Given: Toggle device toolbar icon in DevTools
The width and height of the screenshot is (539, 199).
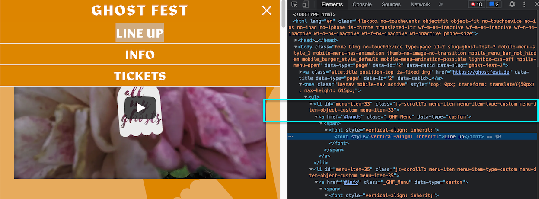Looking at the screenshot, I should [306, 4].
